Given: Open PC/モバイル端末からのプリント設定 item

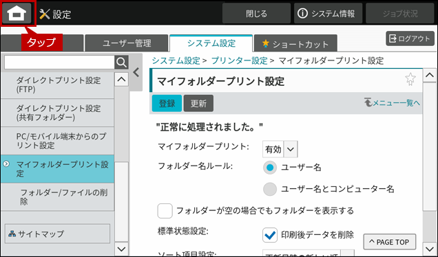Looking at the screenshot, I should click(x=58, y=141).
